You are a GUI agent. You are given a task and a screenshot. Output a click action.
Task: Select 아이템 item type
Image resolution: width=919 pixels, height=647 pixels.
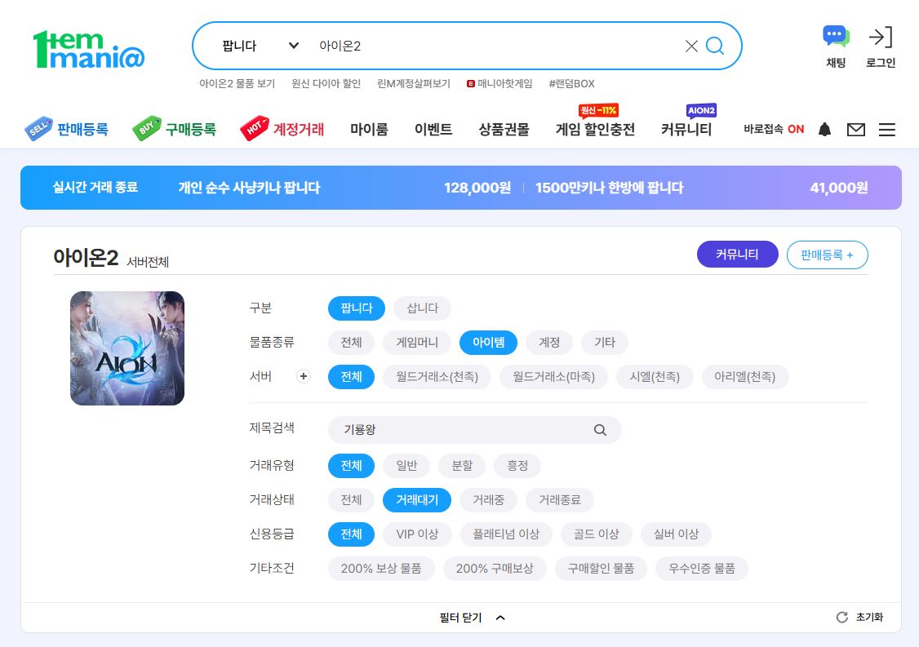click(x=488, y=342)
